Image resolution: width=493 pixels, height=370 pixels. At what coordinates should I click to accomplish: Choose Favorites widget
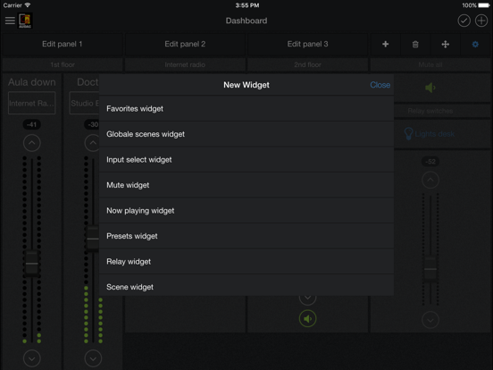tap(246, 108)
